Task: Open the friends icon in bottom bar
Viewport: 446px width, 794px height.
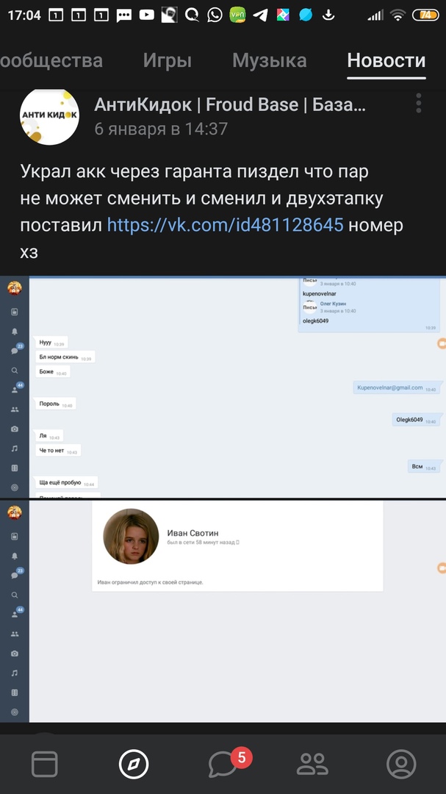Action: [x=312, y=764]
